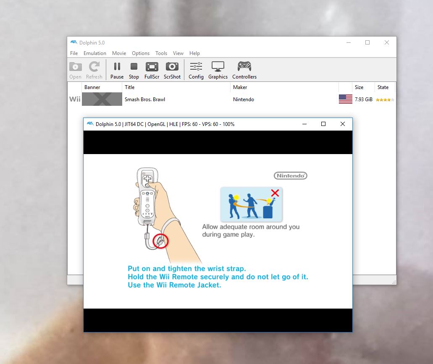Click the Refresh game list icon
This screenshot has height=364, width=433.
(94, 70)
